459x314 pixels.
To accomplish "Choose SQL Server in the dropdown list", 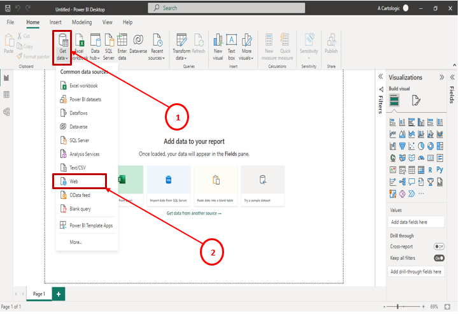I will [x=87, y=140].
